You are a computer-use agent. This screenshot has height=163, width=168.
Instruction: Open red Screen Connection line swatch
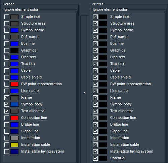click(14, 118)
